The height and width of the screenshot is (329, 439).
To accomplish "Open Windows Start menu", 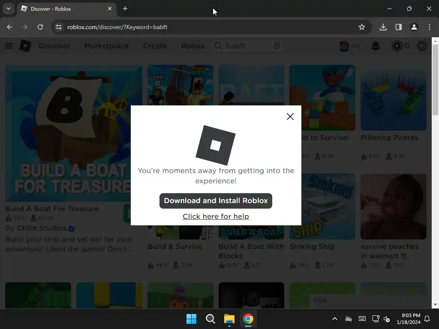I will (x=192, y=319).
